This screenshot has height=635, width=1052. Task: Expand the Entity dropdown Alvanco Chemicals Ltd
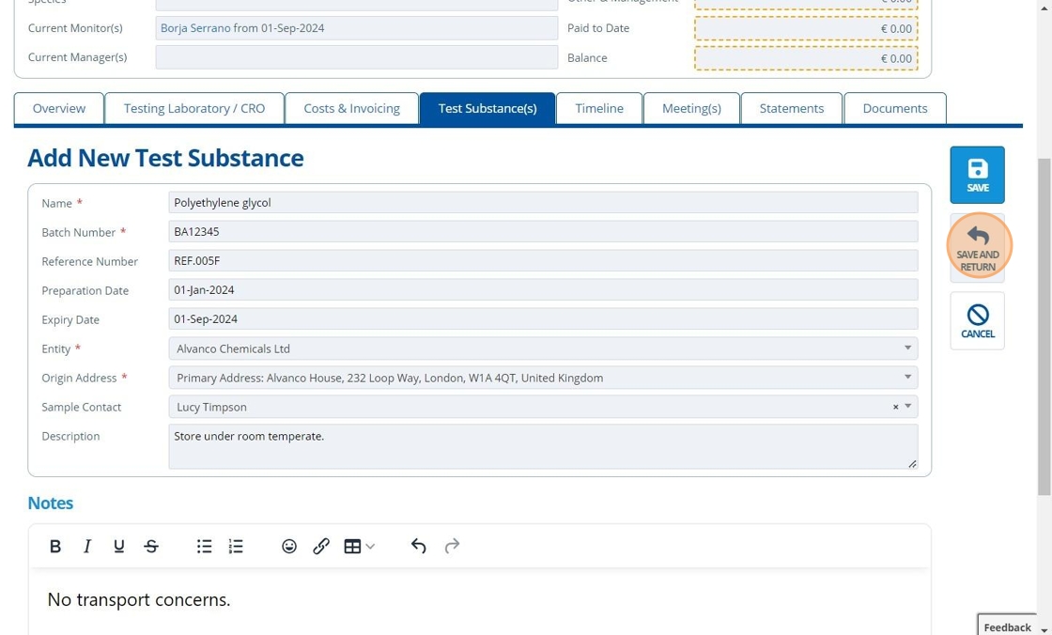(543, 349)
